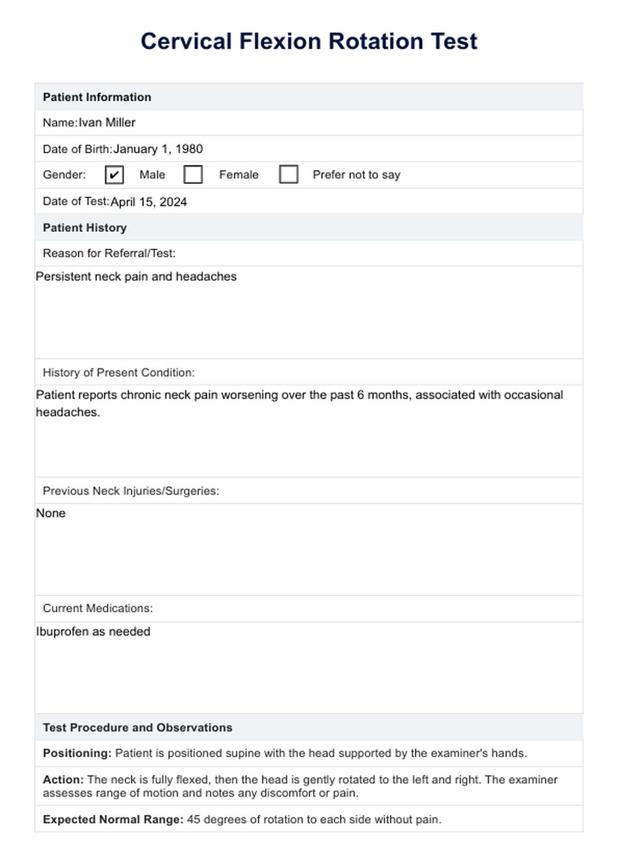Tick the Prefer not to say checkbox
This screenshot has height=859, width=619.
(288, 174)
